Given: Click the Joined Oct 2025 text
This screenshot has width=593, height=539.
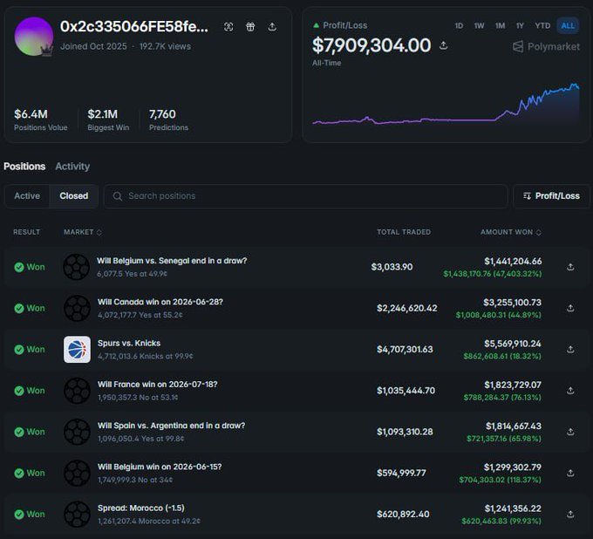Looking at the screenshot, I should pyautogui.click(x=93, y=46).
